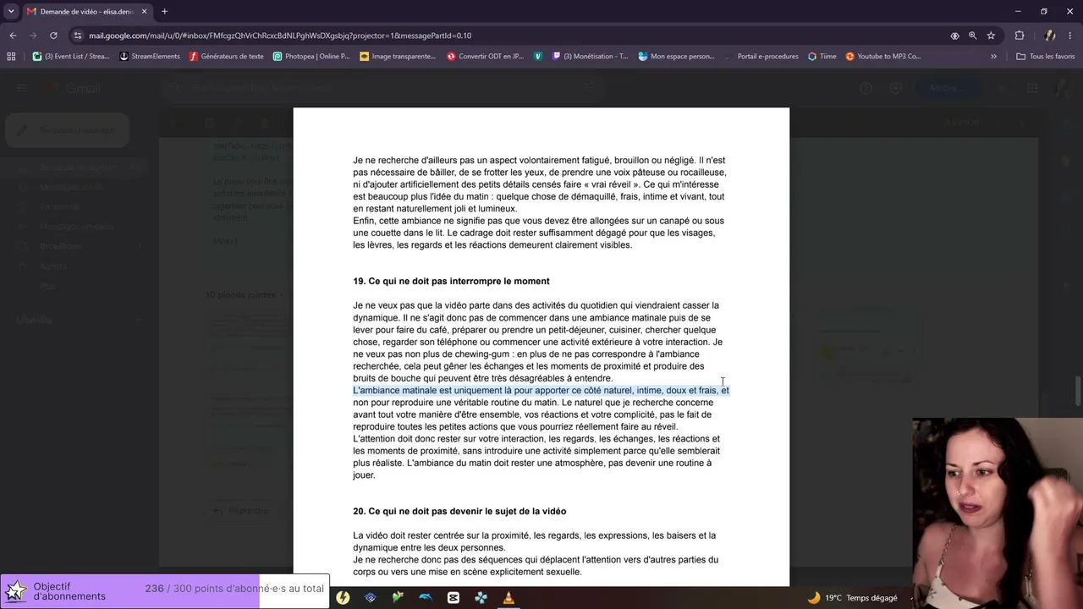Open VLC media player from taskbar
1083x609 pixels.
(x=509, y=597)
